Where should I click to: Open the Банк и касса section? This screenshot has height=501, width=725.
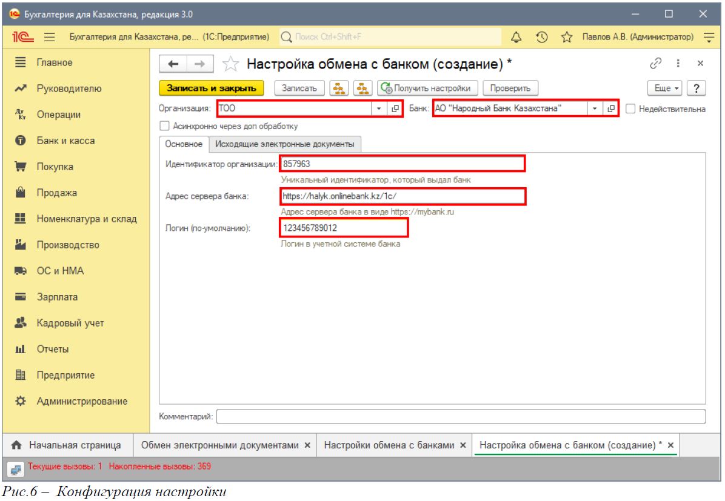click(x=65, y=141)
